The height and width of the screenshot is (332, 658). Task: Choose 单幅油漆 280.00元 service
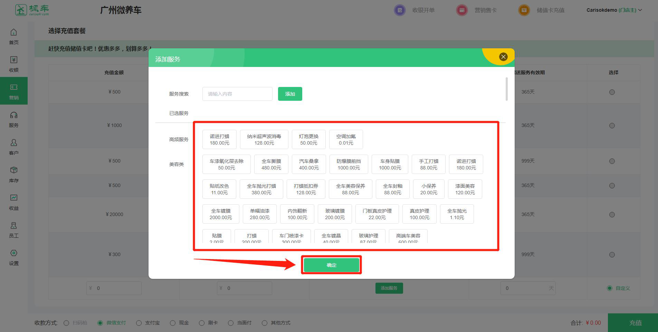tap(260, 214)
